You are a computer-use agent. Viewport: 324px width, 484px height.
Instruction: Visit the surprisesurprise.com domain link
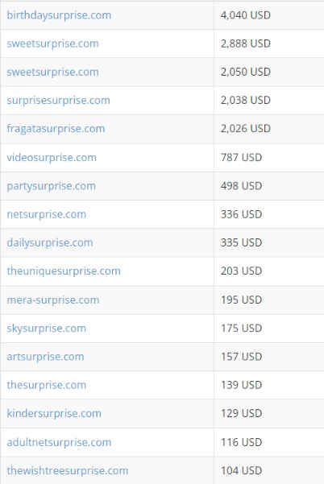click(x=58, y=101)
